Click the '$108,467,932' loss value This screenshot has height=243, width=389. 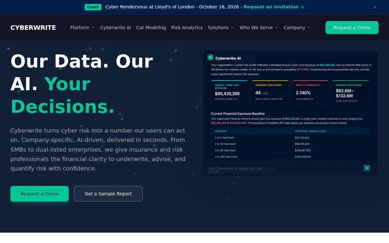click(303, 150)
